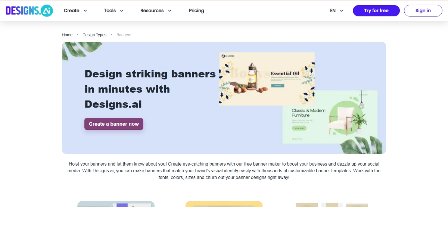
Task: Click the Try for free button
Action: (376, 10)
